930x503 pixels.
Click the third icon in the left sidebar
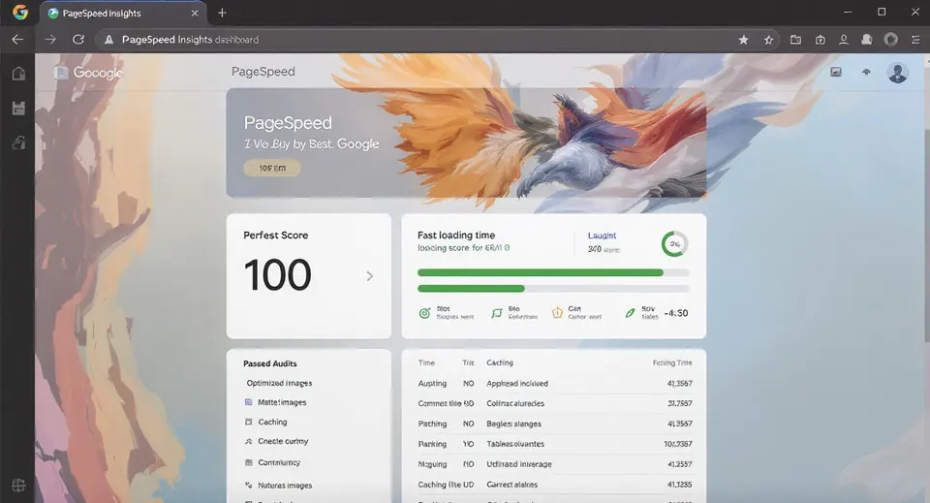[x=18, y=142]
